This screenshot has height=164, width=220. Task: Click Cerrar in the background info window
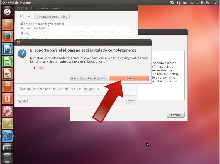(x=175, y=115)
